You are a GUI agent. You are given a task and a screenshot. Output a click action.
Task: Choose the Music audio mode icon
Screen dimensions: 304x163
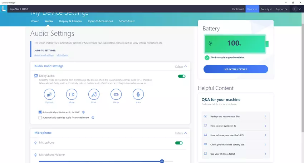94,94
